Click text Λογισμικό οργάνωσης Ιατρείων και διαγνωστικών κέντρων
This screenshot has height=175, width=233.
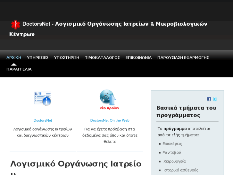click(x=43, y=132)
